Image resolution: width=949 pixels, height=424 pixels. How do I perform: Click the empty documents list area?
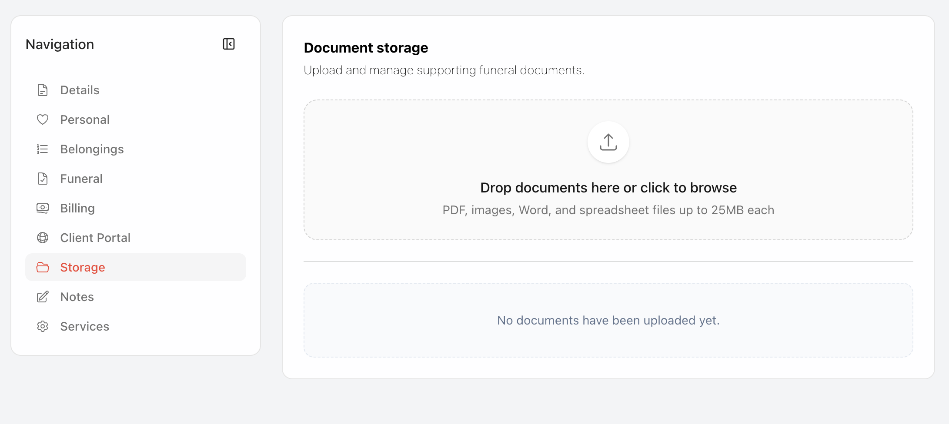tap(608, 320)
